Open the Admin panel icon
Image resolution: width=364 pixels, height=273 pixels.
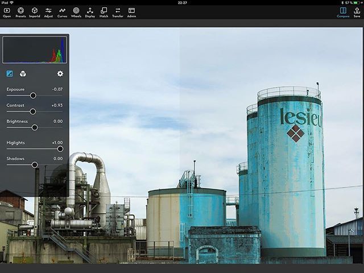pos(131,13)
